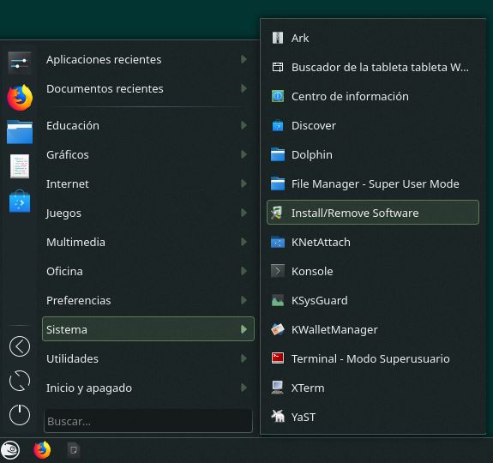Click 'Buscador de la tableta tableta W...' text
Image resolution: width=493 pixels, height=463 pixels.
(380, 67)
